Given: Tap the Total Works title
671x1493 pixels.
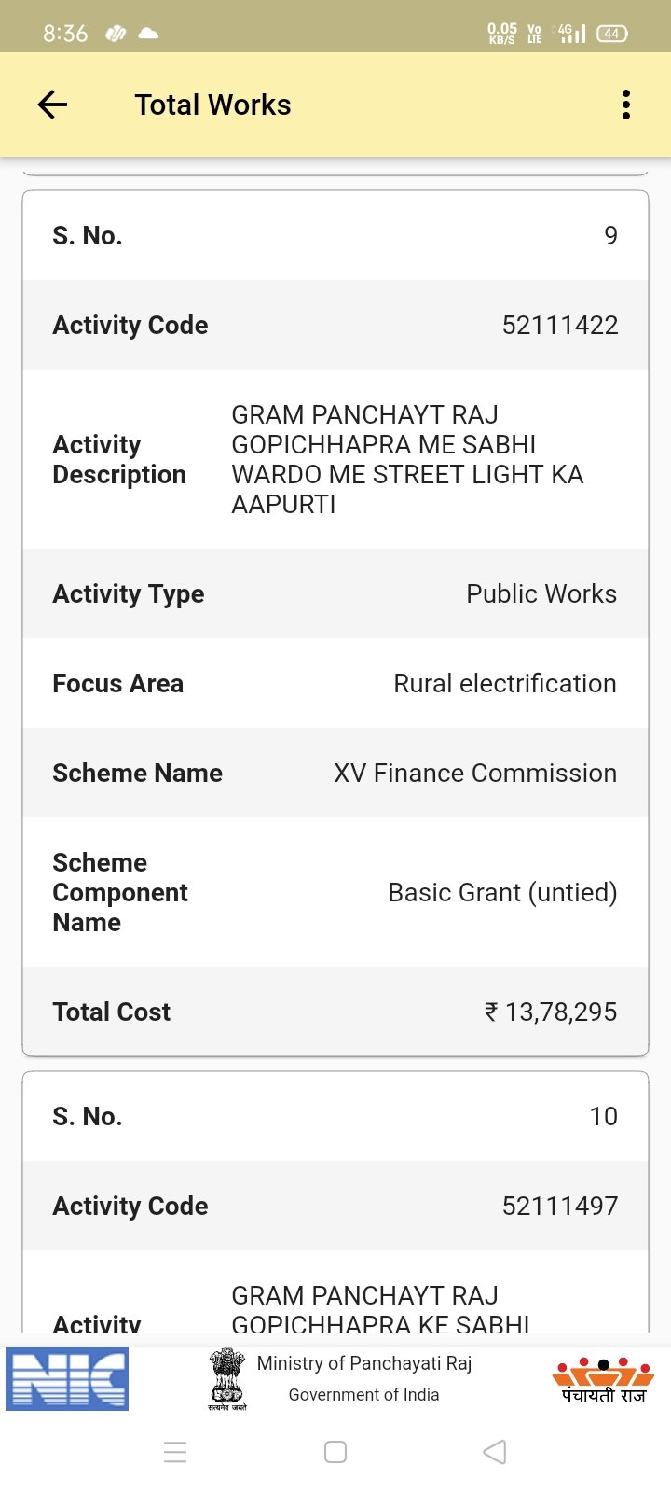Looking at the screenshot, I should pos(212,105).
